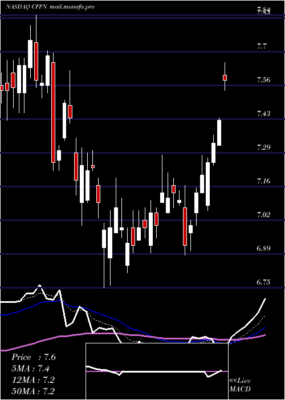This screenshot has height=400, width=285.
Task: Click the <<Live MACD label
Action: pos(240,385)
